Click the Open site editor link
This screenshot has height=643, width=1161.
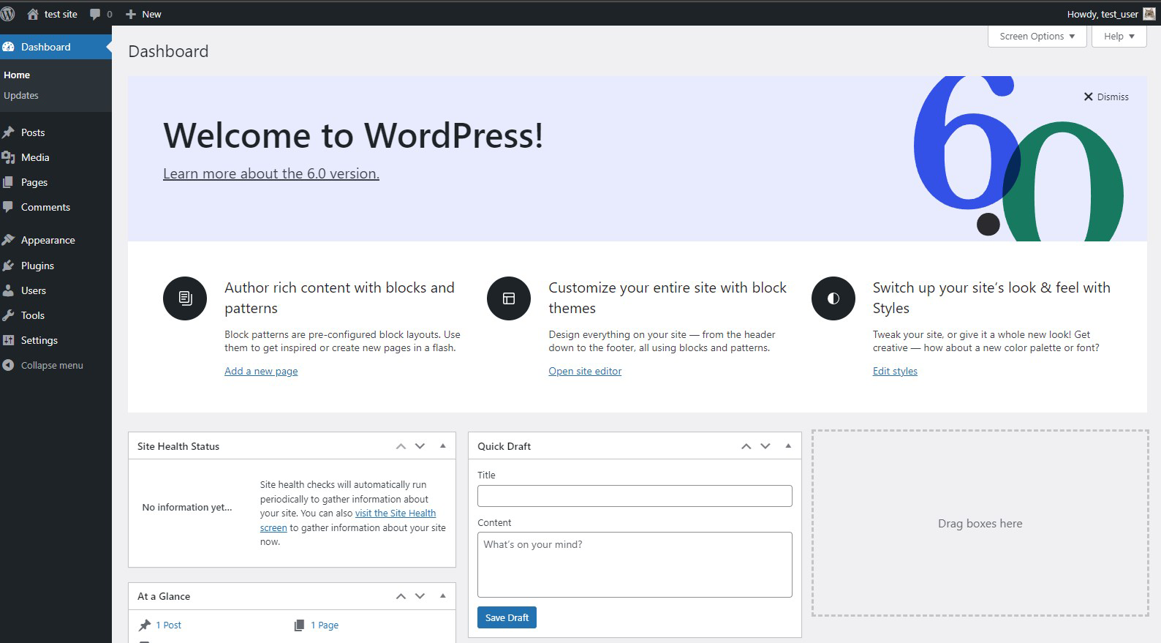[x=585, y=371]
